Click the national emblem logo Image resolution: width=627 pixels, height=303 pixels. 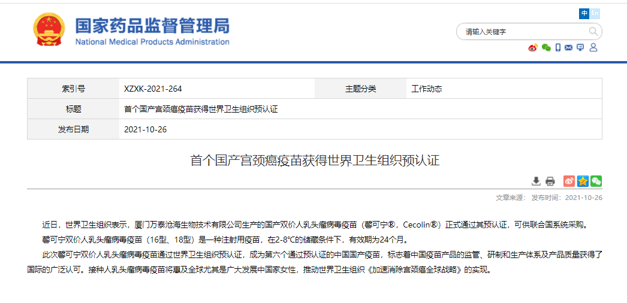click(49, 29)
